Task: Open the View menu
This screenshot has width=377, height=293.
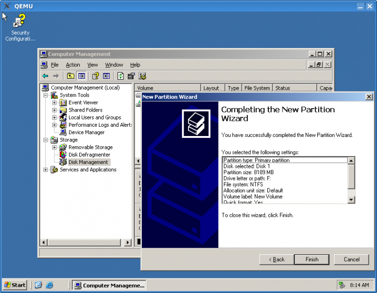Action: 93,65
